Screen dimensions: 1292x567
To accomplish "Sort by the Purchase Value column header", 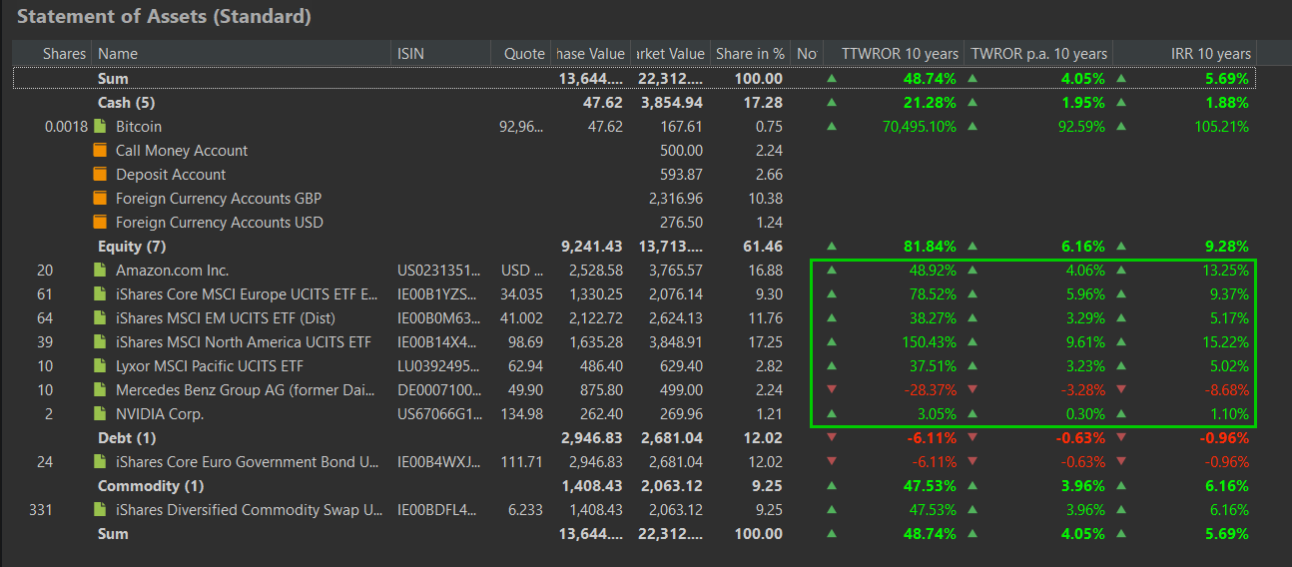I will coord(589,54).
